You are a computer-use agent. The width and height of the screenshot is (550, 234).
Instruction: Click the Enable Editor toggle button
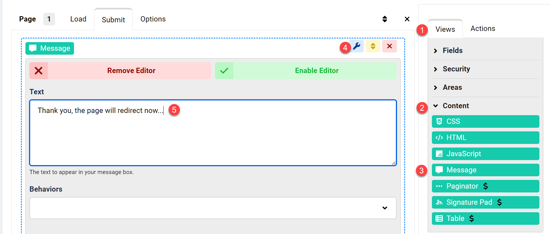click(x=306, y=71)
